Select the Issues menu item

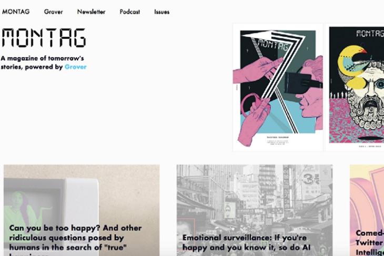[161, 12]
